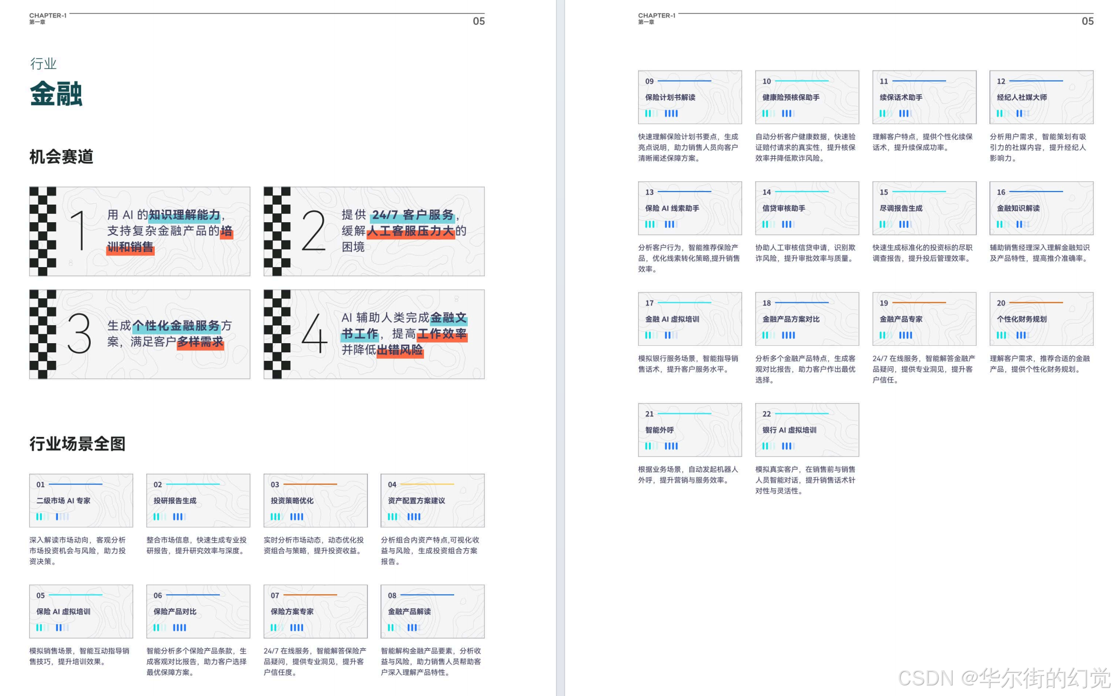1113x696 pixels.
Task: Open scenario card 13 保险 AI 线索助手
Action: tap(690, 208)
